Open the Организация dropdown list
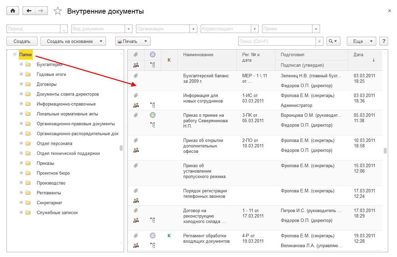The height and width of the screenshot is (257, 397). tap(194, 29)
